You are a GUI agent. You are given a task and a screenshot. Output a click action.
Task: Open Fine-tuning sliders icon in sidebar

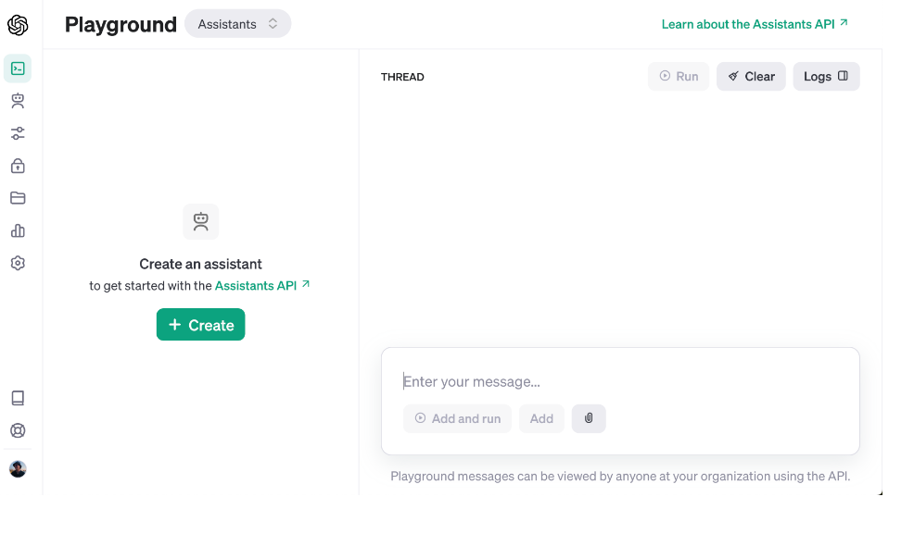18,133
